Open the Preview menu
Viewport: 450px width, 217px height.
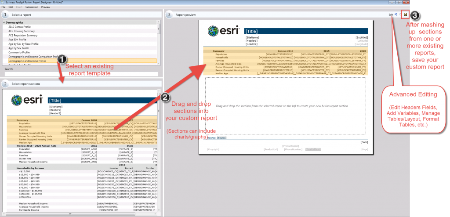[x=45, y=6]
